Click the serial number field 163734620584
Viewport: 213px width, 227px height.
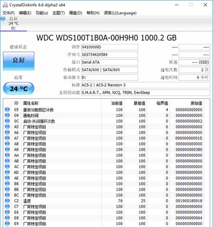coord(109,55)
